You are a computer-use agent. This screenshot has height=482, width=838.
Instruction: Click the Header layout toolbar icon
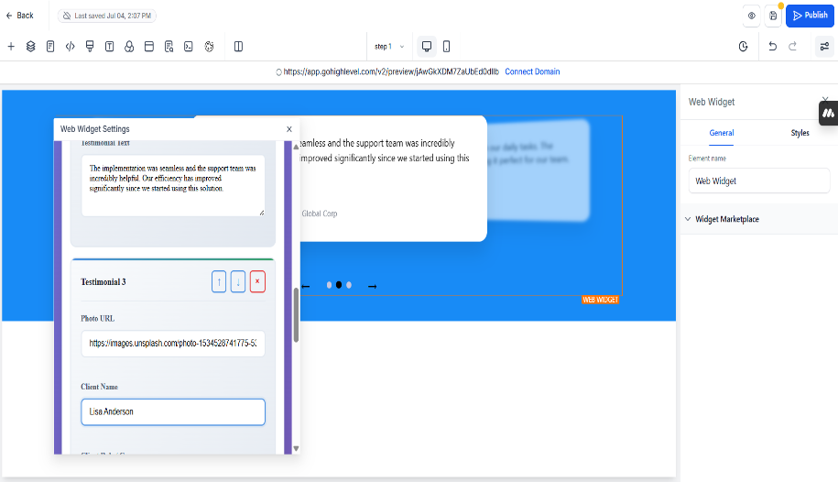149,47
